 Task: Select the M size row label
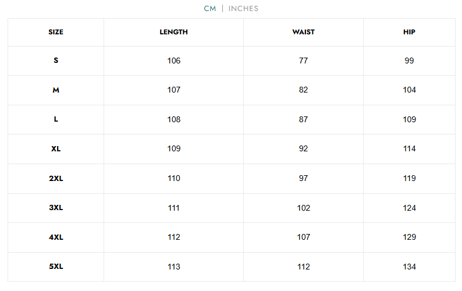coord(56,90)
